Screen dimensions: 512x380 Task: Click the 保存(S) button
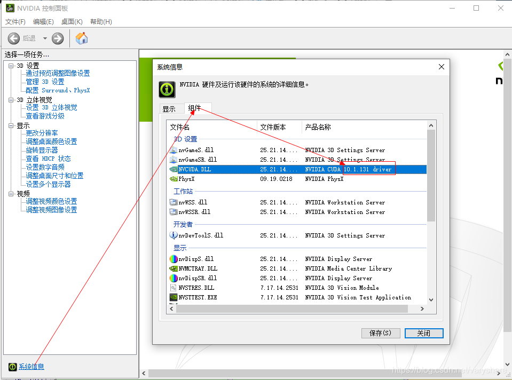(x=381, y=333)
